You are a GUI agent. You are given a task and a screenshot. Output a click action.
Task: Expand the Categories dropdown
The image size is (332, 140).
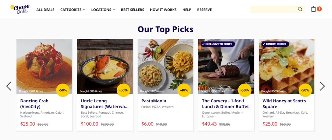tap(73, 10)
